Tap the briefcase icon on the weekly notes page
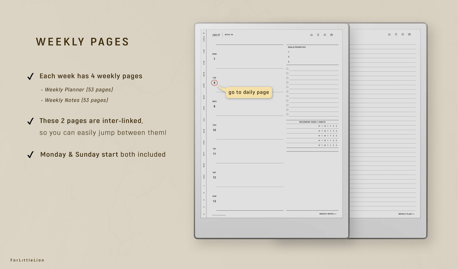Image resolution: width=458 pixels, height=269 pixels. [409, 34]
